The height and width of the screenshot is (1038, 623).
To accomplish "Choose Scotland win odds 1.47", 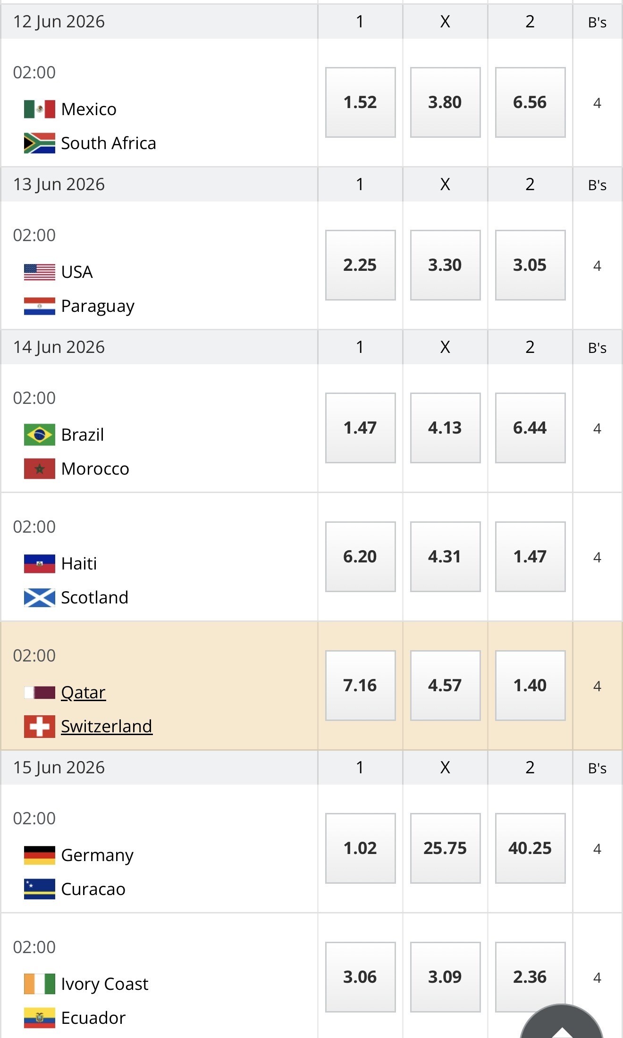I will [530, 557].
